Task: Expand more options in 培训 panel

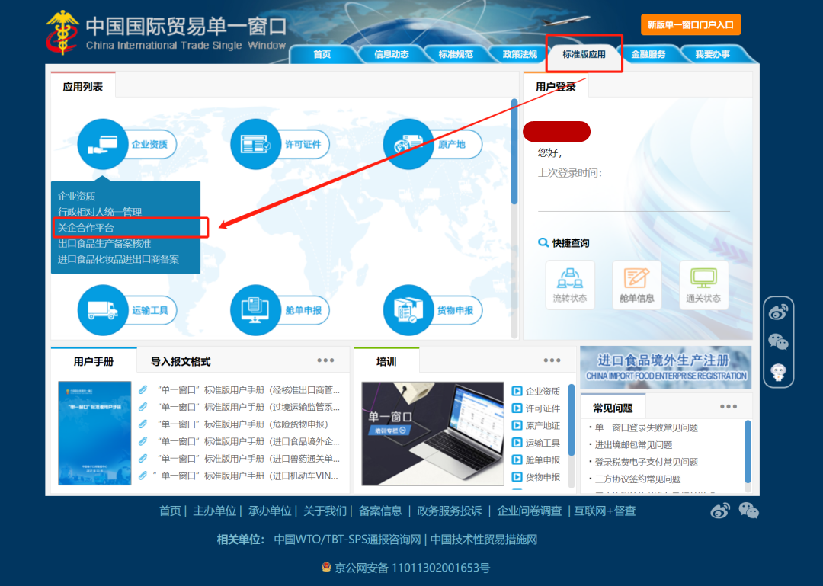Action: 552,360
